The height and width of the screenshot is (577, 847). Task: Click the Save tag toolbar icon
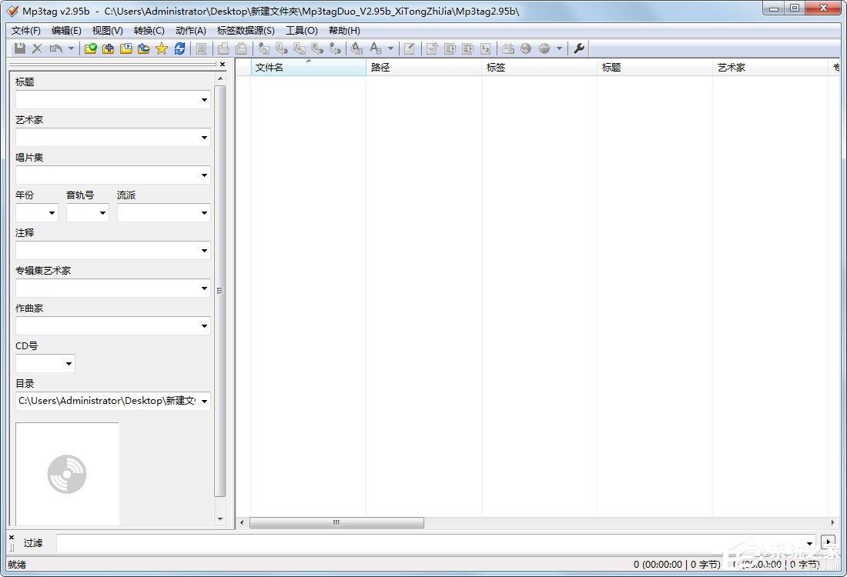pos(21,48)
